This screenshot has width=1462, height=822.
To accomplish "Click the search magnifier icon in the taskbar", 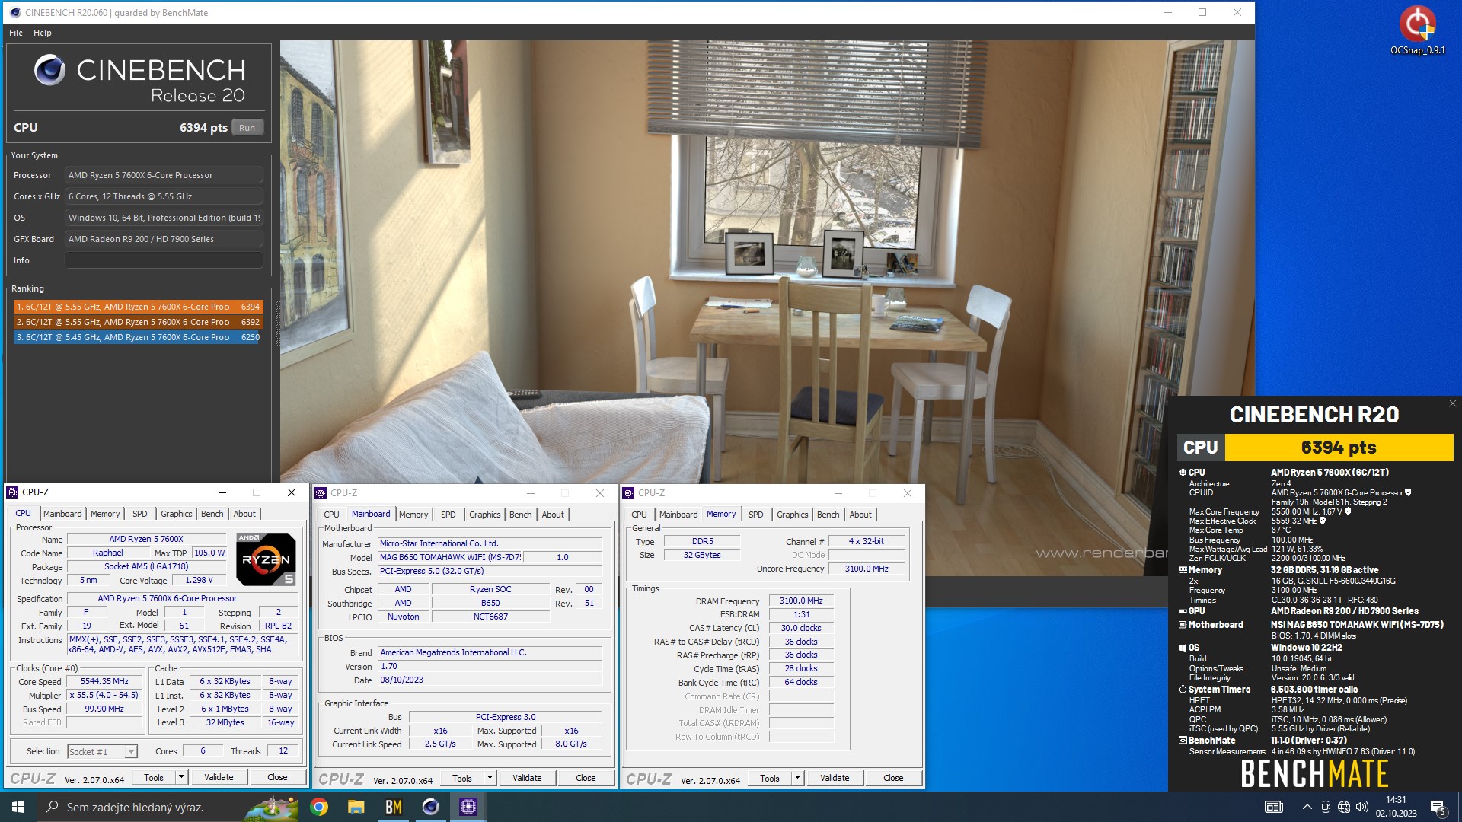I will [53, 807].
